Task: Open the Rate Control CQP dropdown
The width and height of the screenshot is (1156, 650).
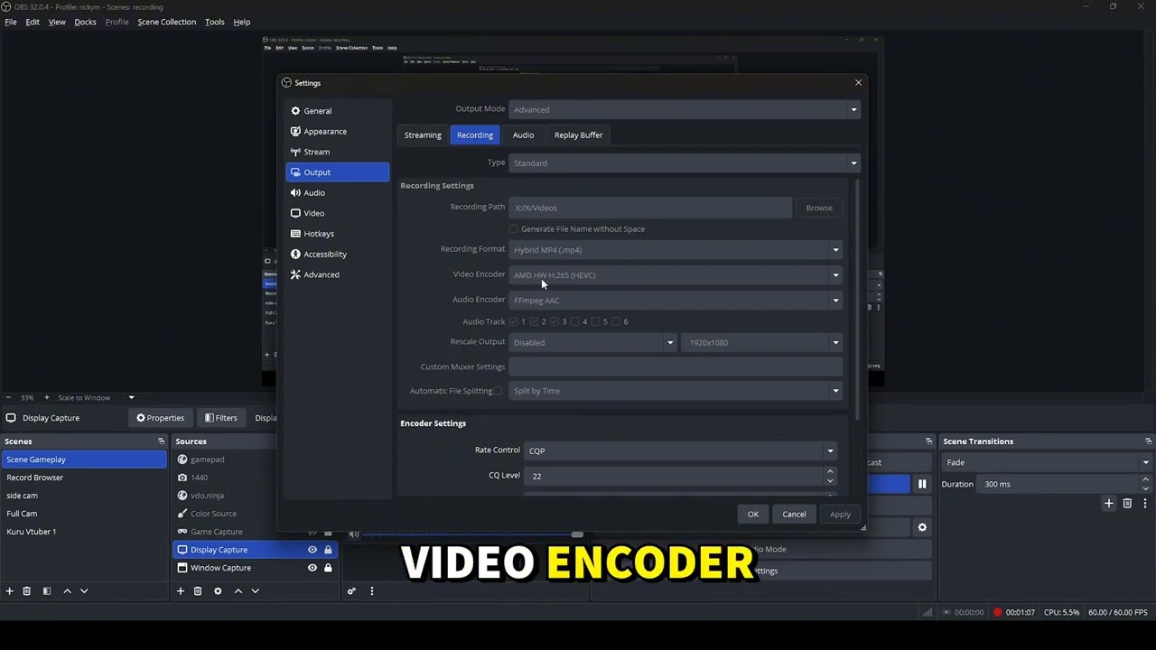Action: point(680,450)
